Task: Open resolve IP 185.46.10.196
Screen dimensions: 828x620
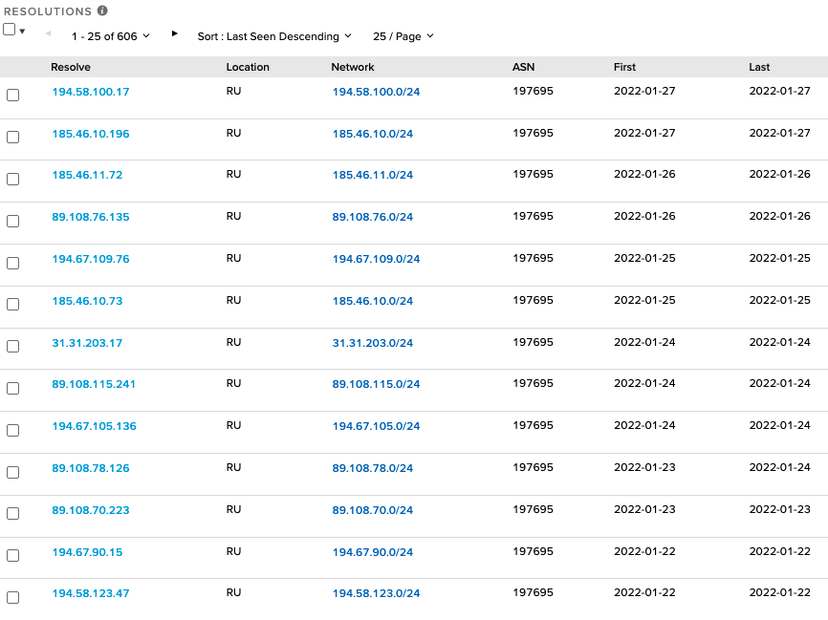Action: coord(91,134)
